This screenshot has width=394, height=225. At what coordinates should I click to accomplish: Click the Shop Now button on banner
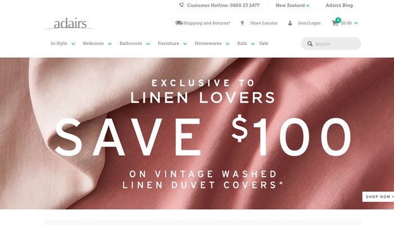point(378,197)
